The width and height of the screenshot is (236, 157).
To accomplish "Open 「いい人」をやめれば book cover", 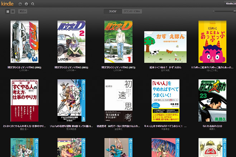I will [165, 100].
